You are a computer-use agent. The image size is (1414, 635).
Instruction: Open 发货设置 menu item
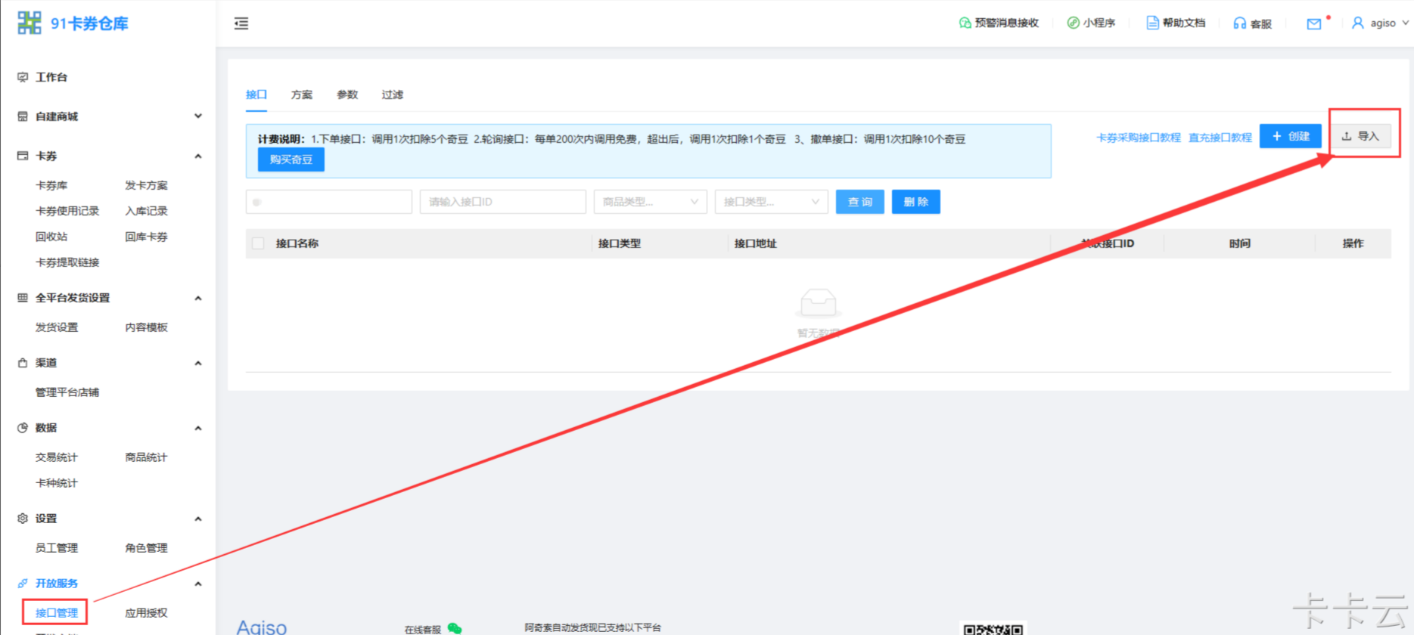click(57, 327)
